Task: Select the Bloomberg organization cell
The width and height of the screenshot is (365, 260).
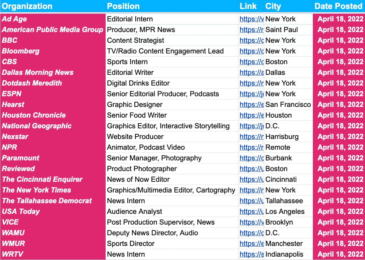Action: [x=21, y=51]
